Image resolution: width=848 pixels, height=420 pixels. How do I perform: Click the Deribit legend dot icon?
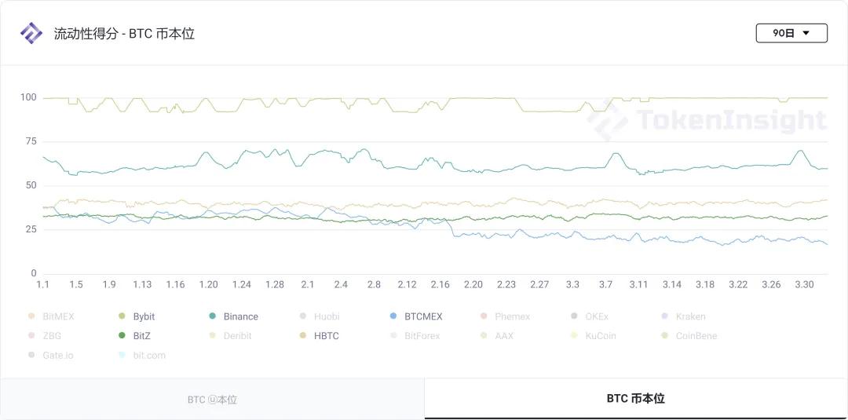213,336
